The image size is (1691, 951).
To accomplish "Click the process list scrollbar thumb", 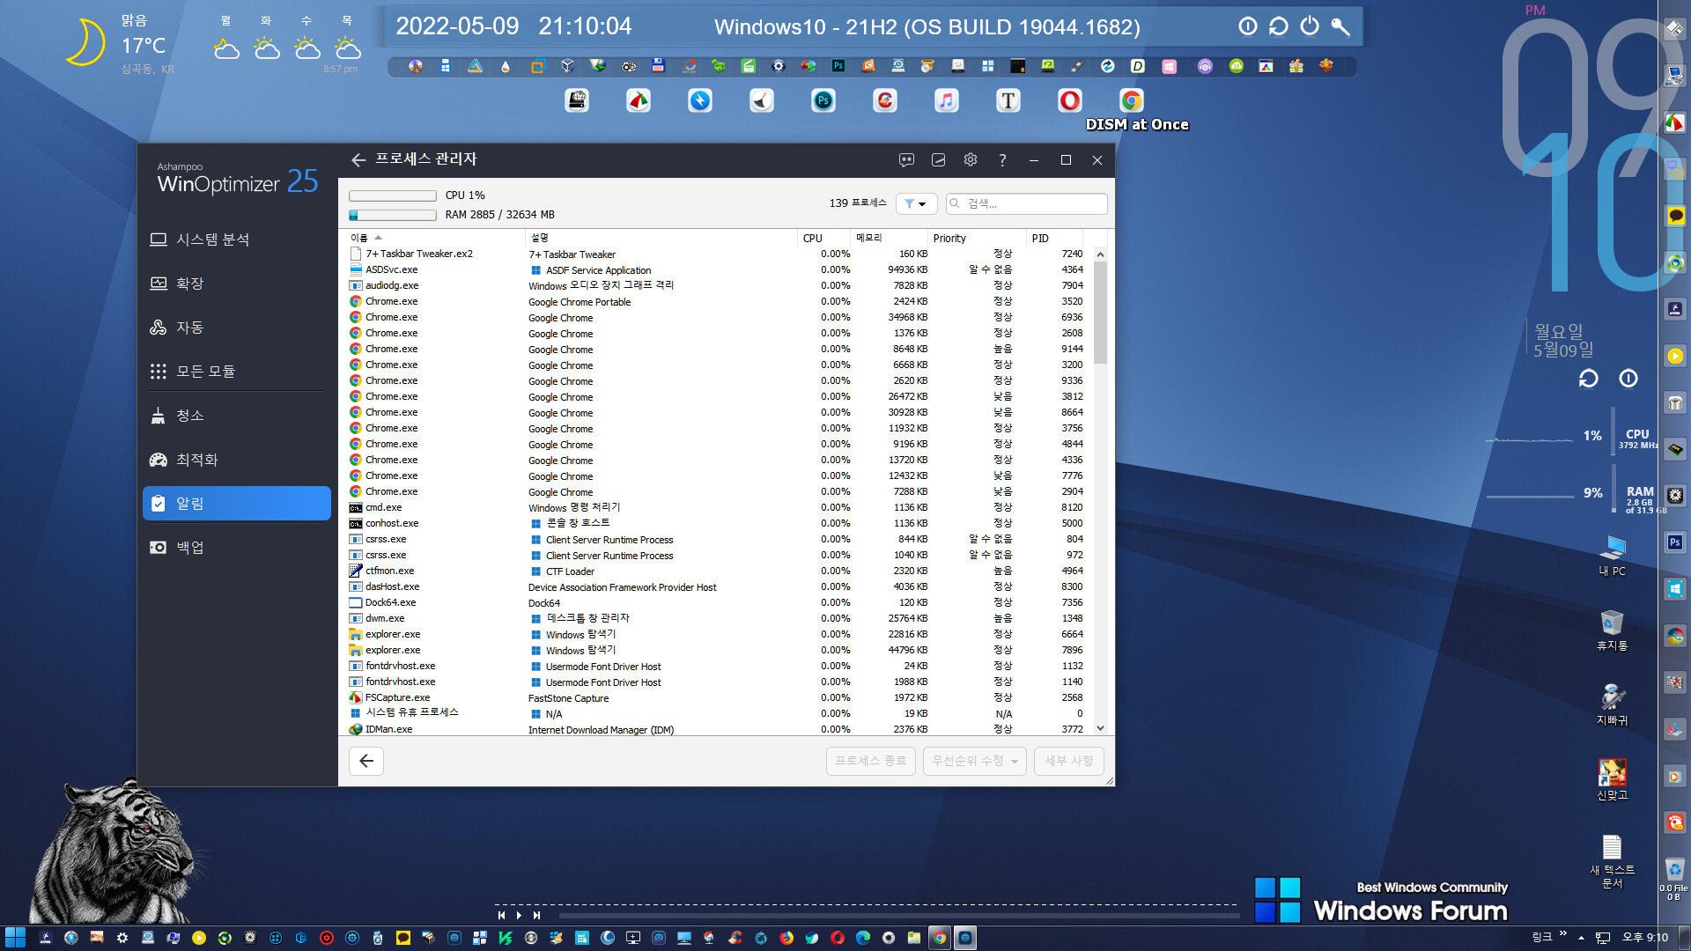I will point(1100,312).
